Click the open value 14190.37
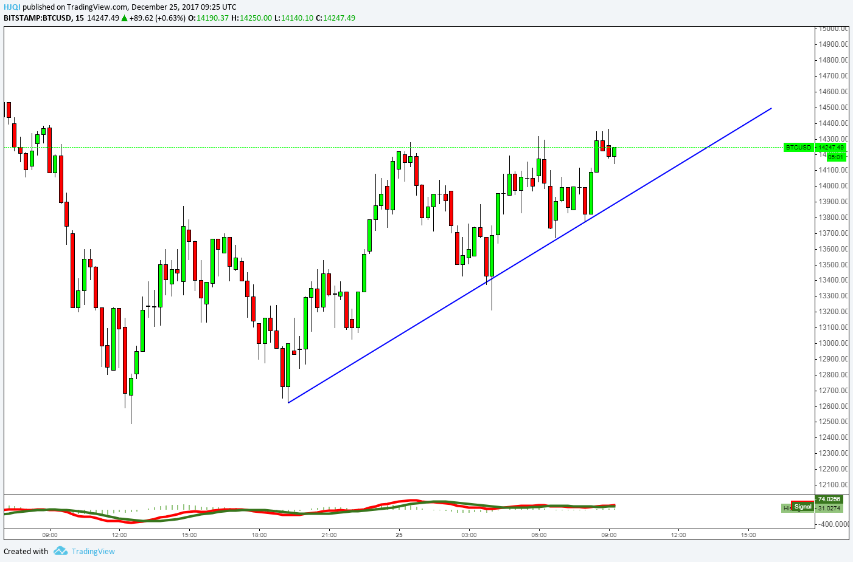 point(212,18)
